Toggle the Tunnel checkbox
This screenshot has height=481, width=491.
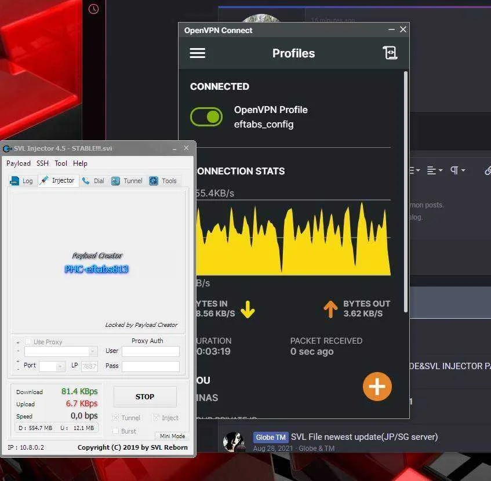coord(115,418)
